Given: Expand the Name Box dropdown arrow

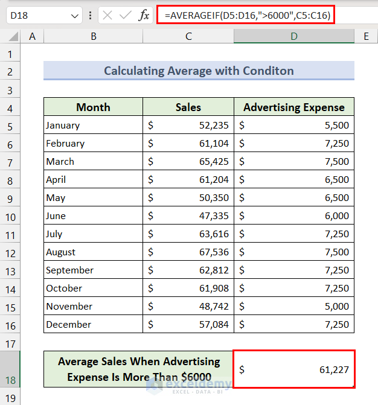Looking at the screenshot, I should coord(75,16).
